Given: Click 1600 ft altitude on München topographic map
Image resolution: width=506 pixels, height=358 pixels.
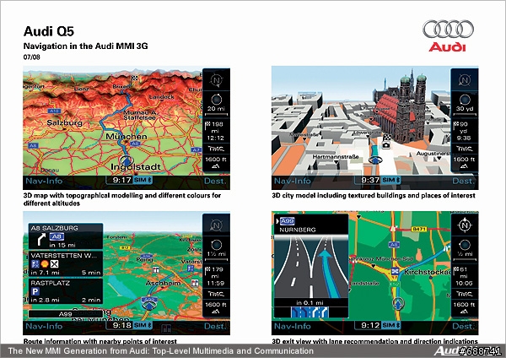Looking at the screenshot, I should coord(216,162).
